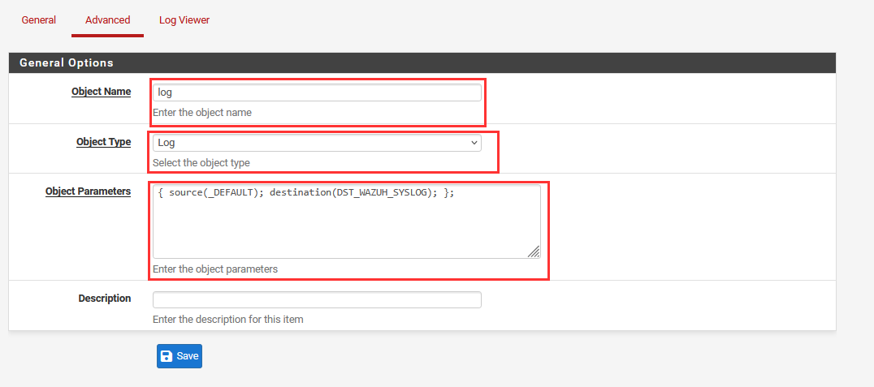The width and height of the screenshot is (874, 387).
Task: Focus the Object Parameters text area
Action: click(x=346, y=221)
